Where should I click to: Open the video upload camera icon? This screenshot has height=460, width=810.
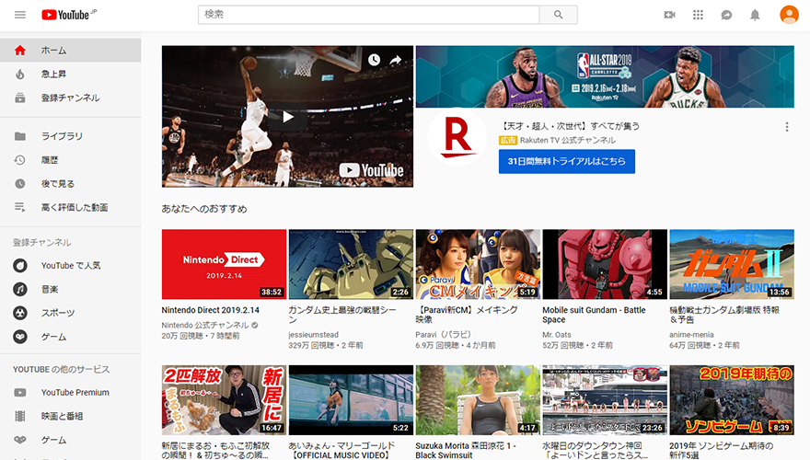669,15
